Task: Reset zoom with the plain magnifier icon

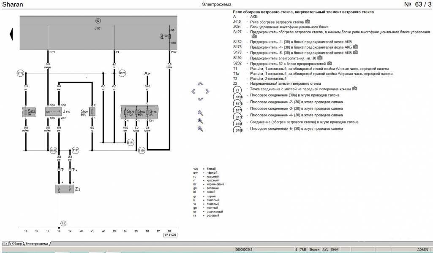Action: [x=200, y=113]
